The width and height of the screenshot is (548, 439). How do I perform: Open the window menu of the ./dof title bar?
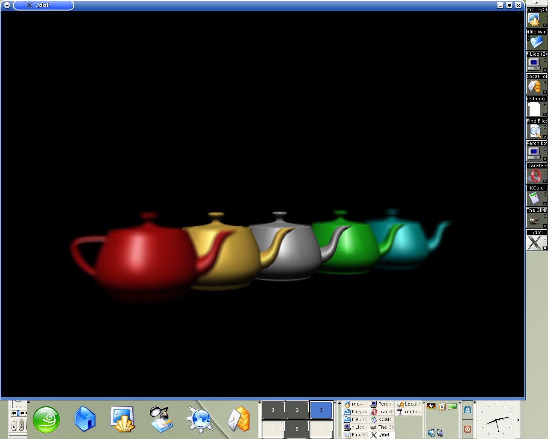[x=7, y=6]
